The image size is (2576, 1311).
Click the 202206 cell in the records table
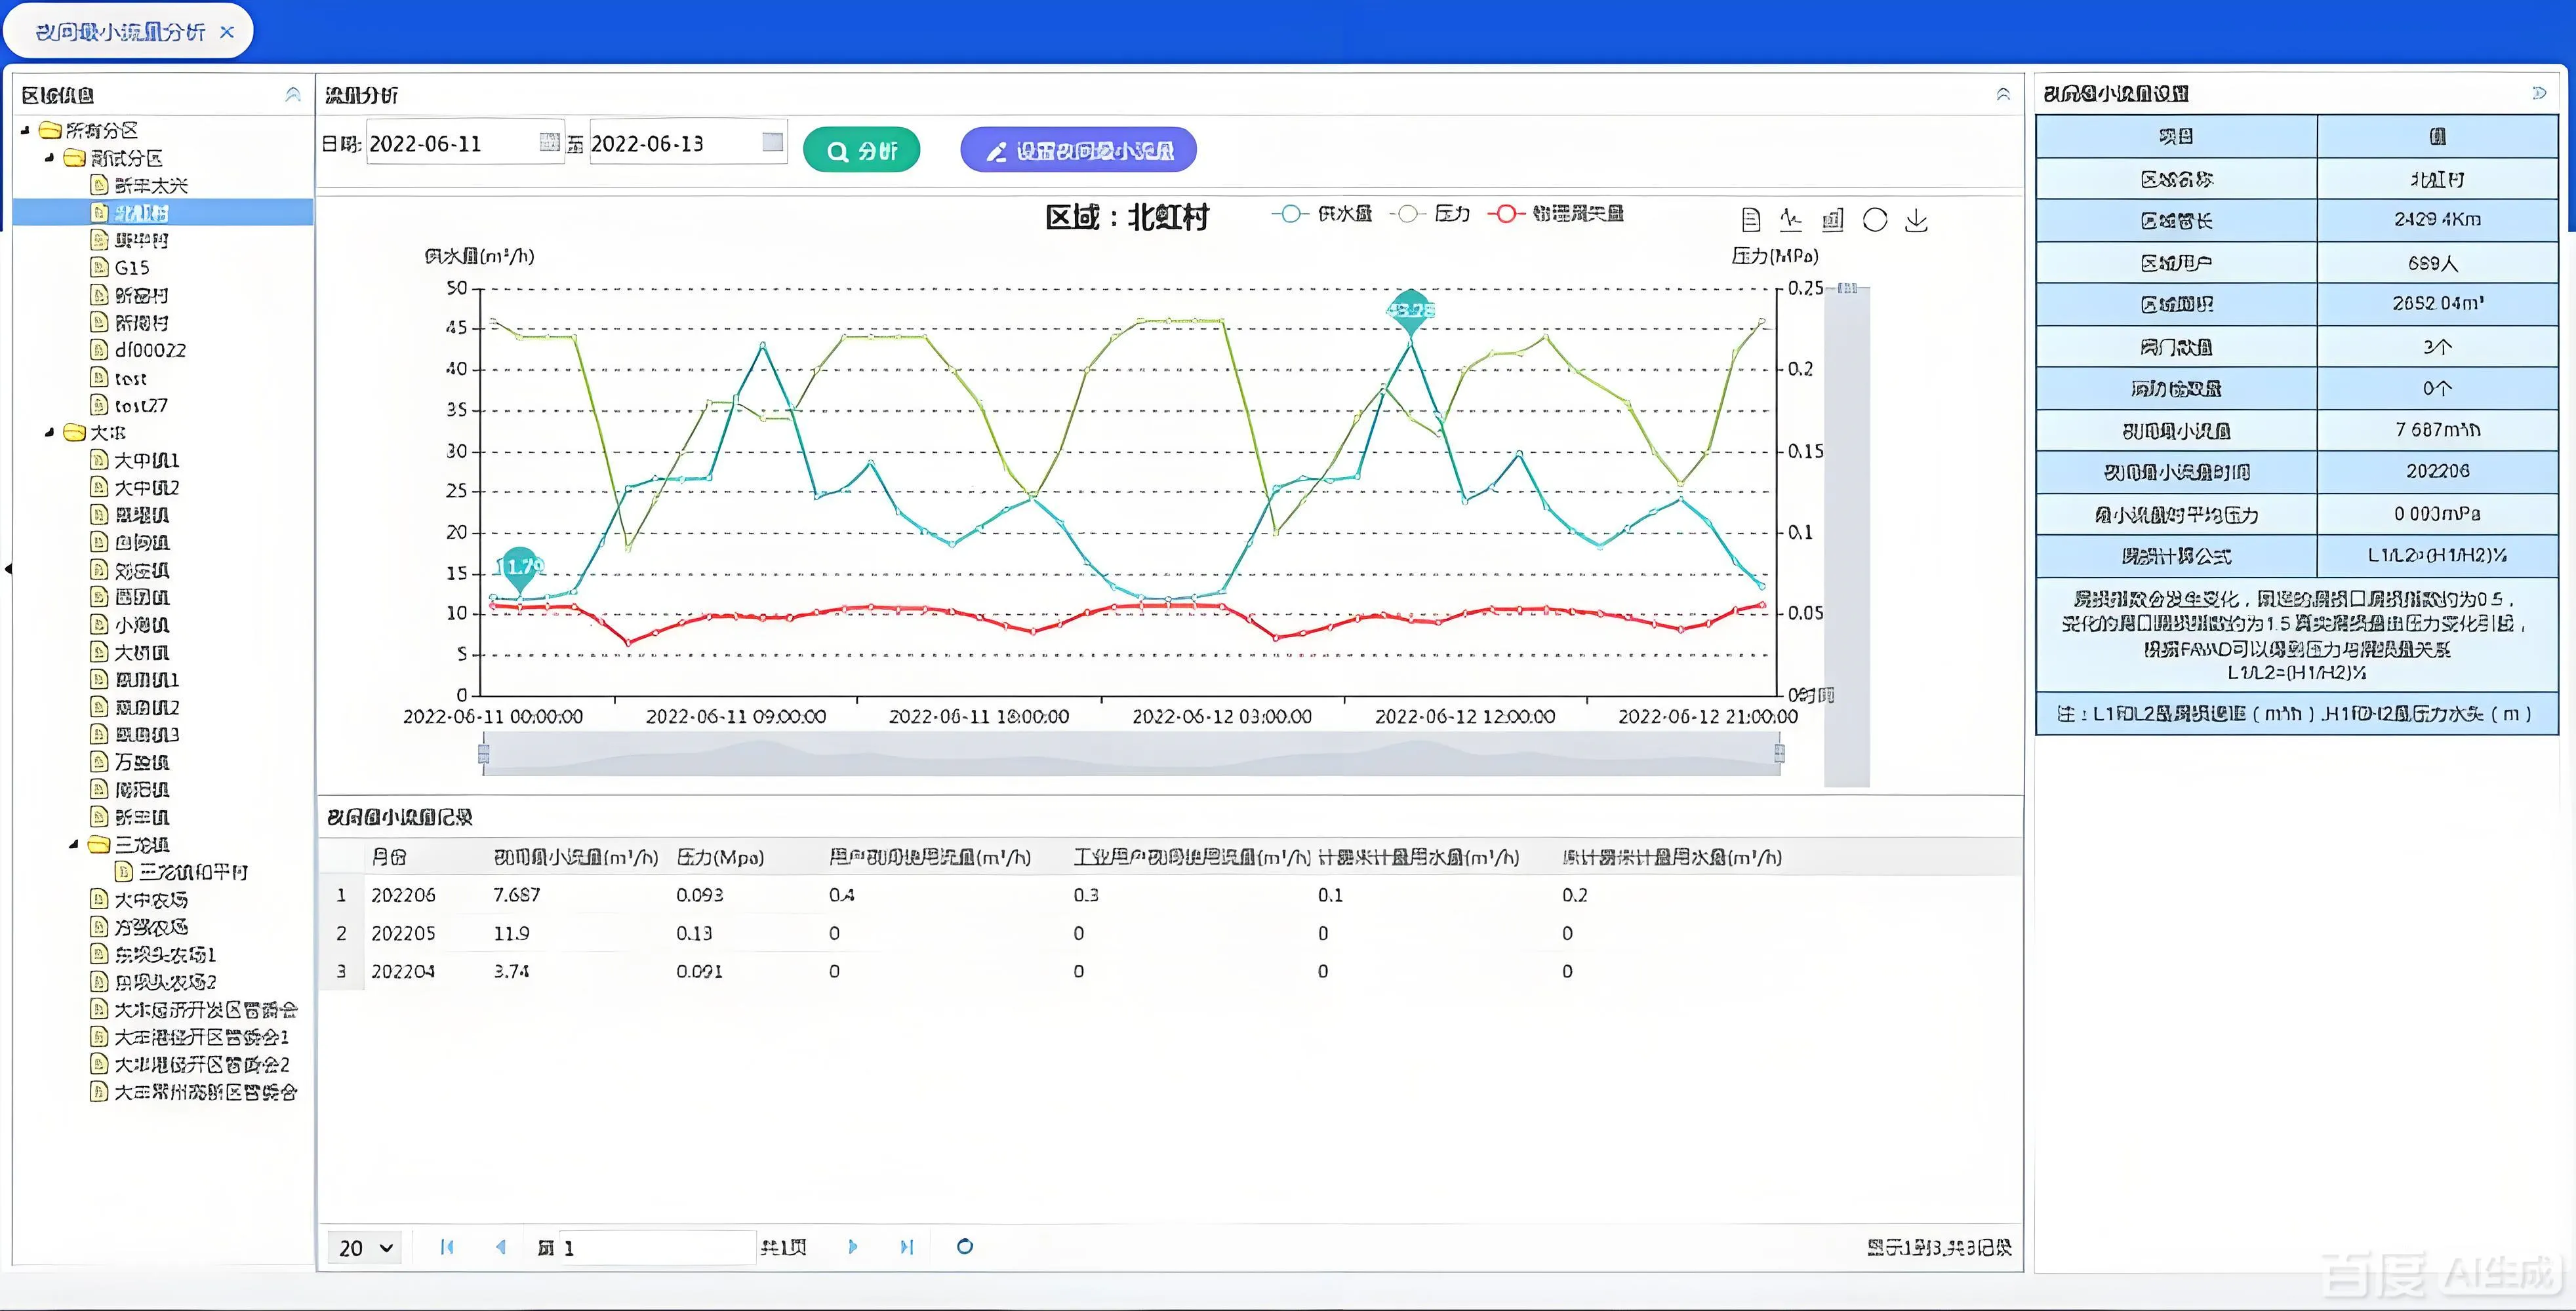tap(403, 895)
